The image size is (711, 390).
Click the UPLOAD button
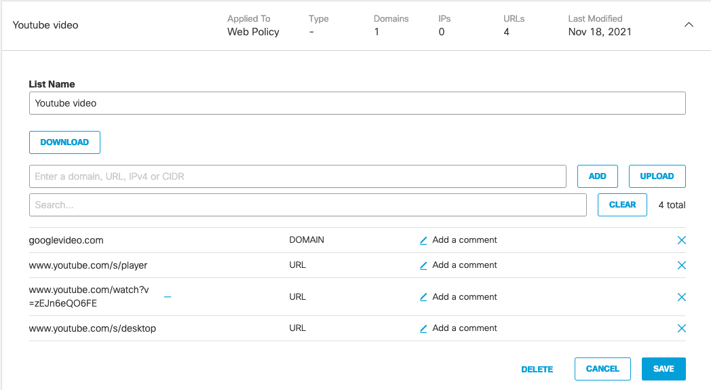coord(657,176)
